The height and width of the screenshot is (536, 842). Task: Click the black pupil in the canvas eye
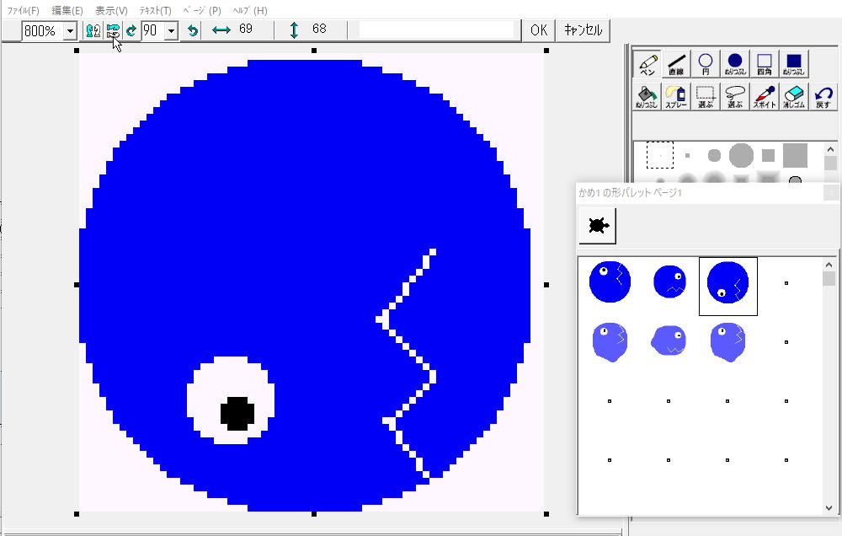coord(237,414)
